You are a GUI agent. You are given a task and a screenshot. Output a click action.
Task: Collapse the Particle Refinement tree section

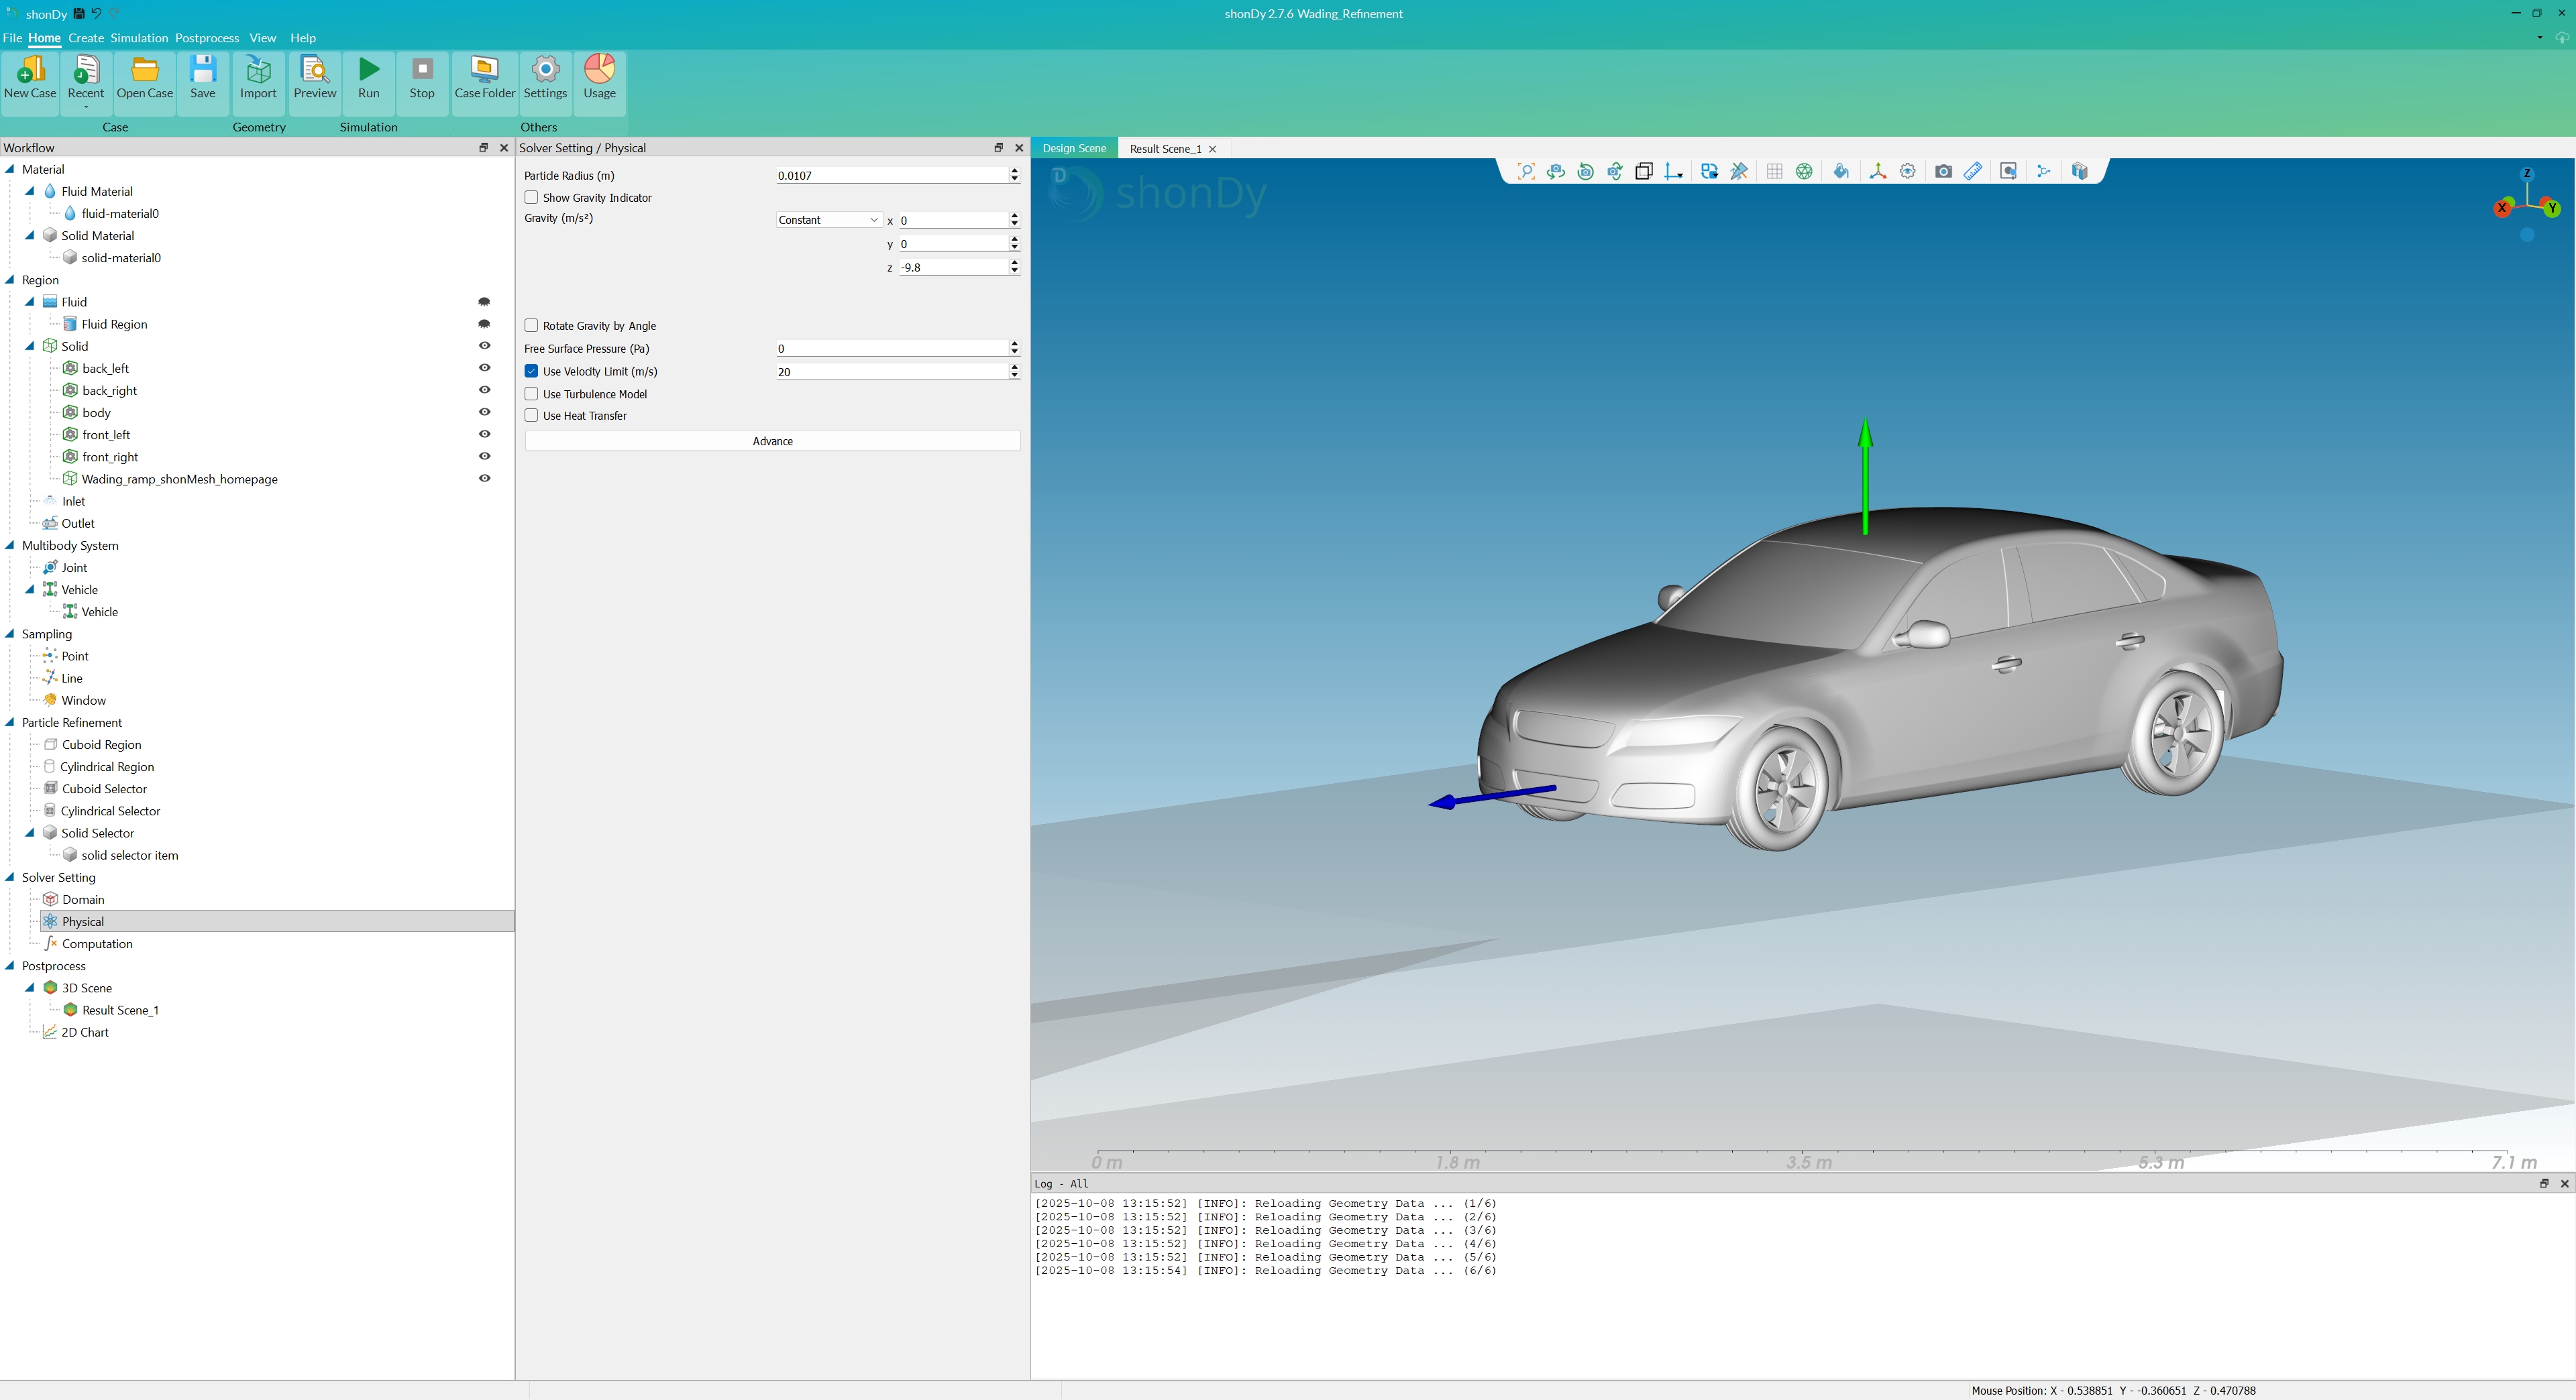[10, 723]
